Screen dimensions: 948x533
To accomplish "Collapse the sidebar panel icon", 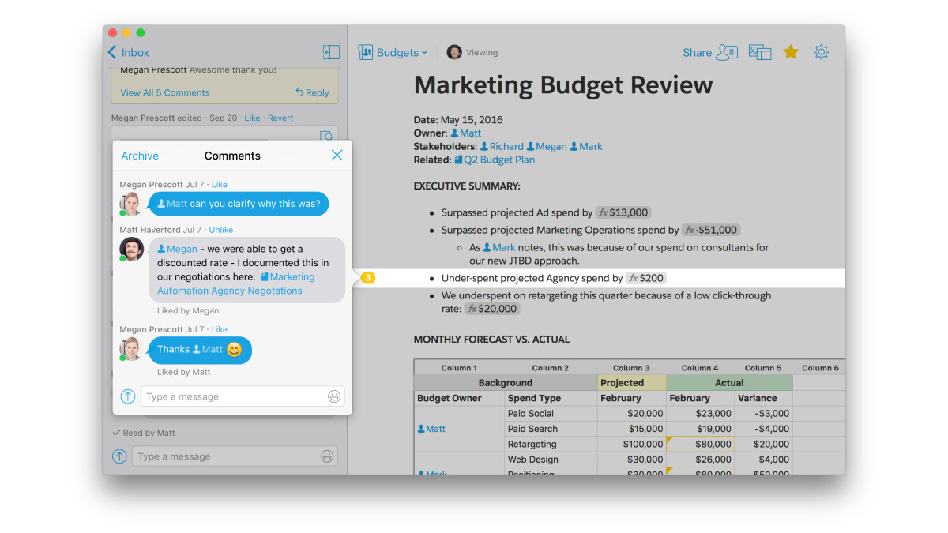I will pyautogui.click(x=331, y=52).
